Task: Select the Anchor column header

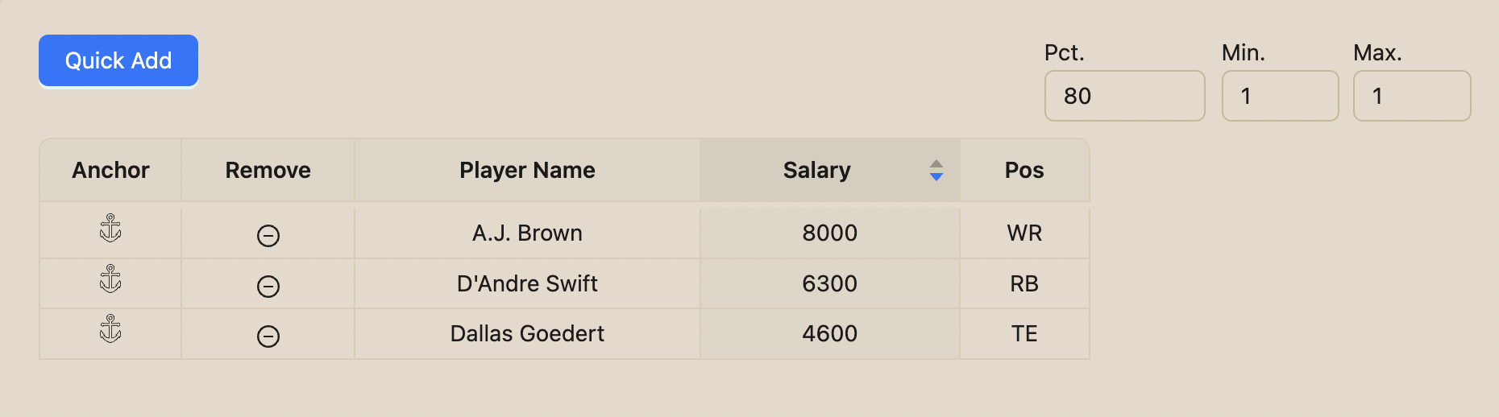Action: point(110,170)
